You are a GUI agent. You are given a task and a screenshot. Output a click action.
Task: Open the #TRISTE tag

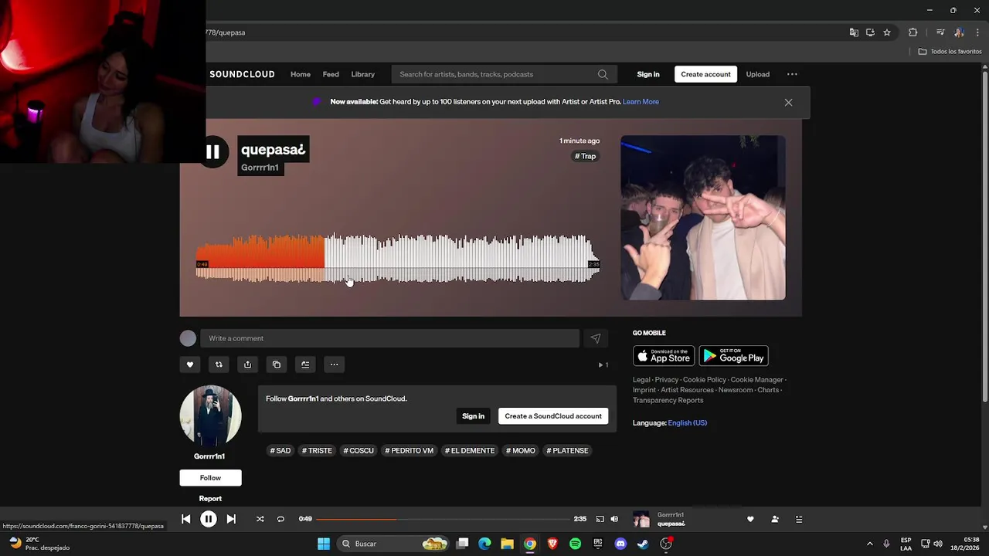pyautogui.click(x=317, y=451)
